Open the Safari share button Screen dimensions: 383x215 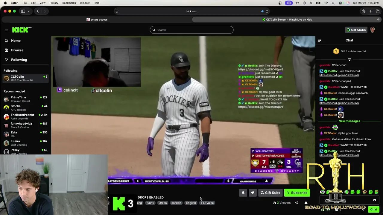click(x=363, y=11)
